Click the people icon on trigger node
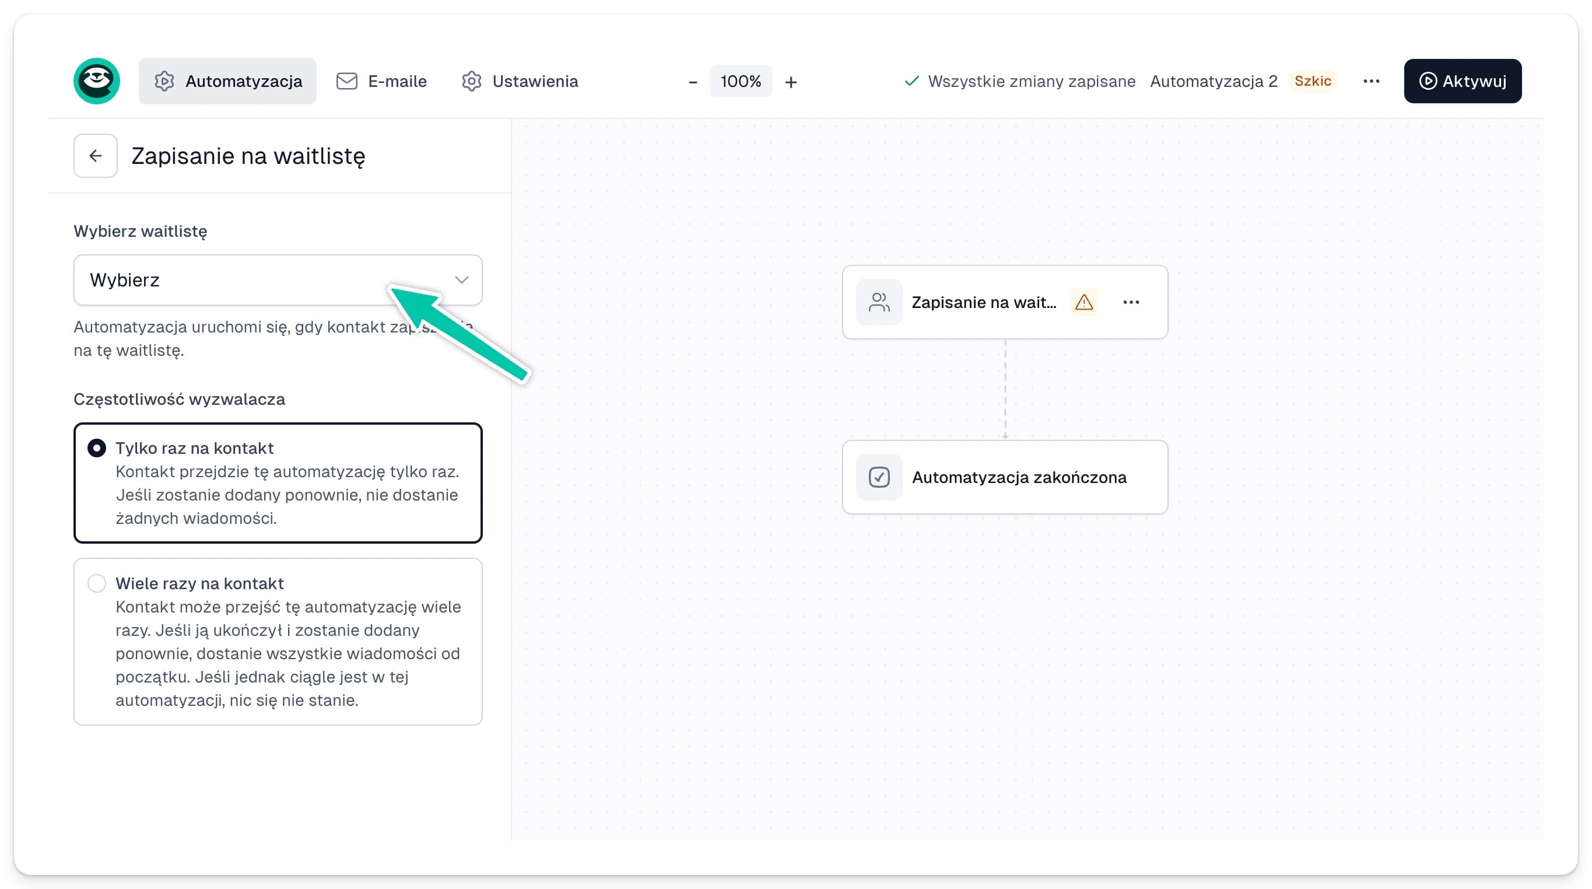Image resolution: width=1592 pixels, height=889 pixels. [x=879, y=302]
